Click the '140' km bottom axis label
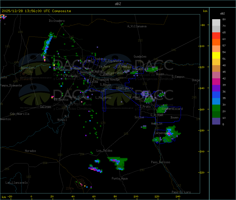Viewport: 236px width, 200px height. tap(178, 196)
